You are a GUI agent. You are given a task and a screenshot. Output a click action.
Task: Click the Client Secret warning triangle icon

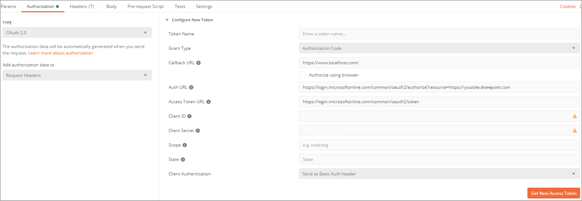575,131
